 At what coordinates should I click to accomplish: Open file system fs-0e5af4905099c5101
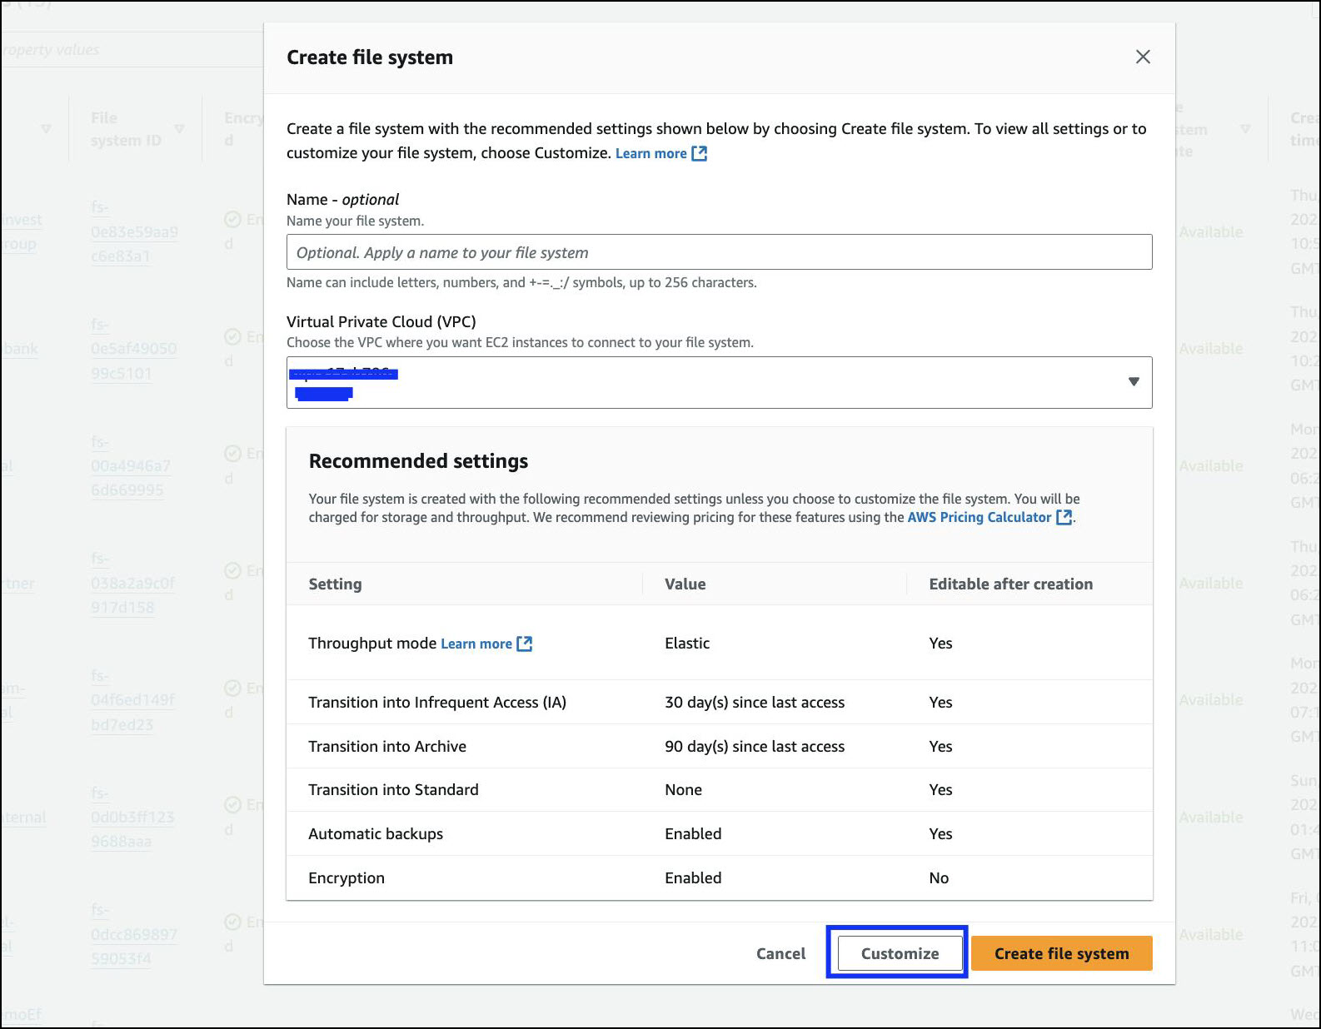coord(133,349)
